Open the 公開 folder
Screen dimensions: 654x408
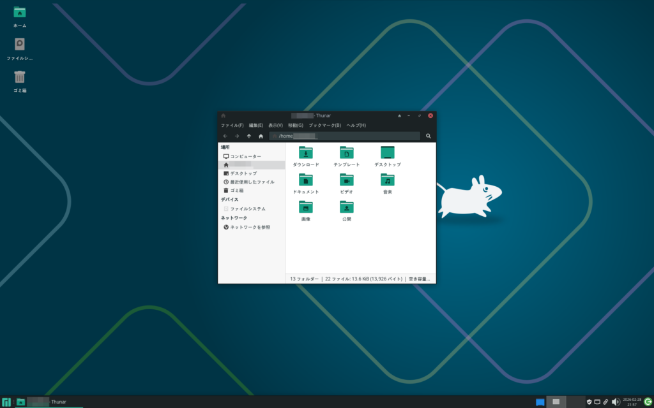[346, 208]
